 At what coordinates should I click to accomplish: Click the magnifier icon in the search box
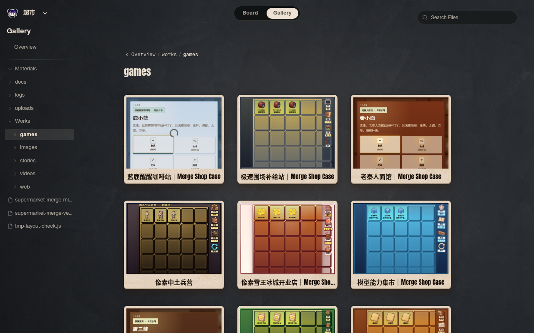(x=425, y=17)
